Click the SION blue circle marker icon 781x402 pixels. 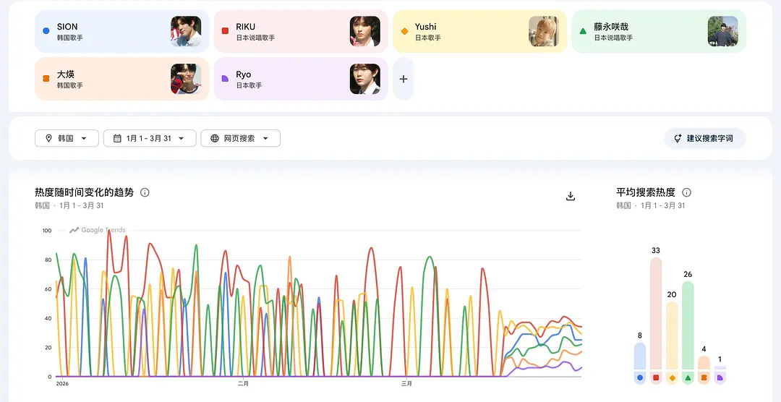(46, 31)
